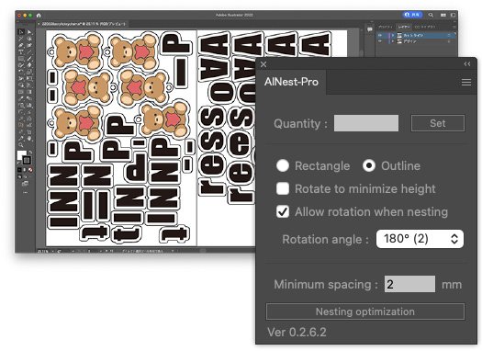The image size is (482, 351).
Task: Select the second layer row in Layers
Action: pos(416,41)
